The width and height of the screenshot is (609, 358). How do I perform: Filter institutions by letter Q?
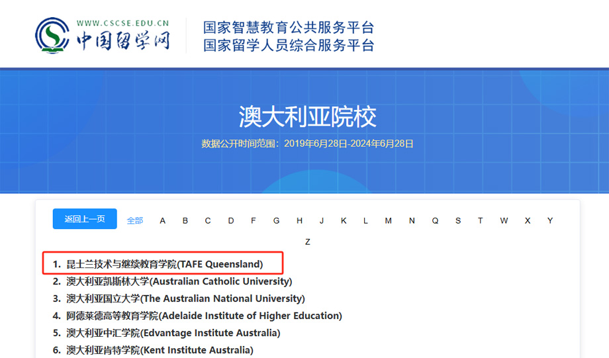click(x=435, y=220)
